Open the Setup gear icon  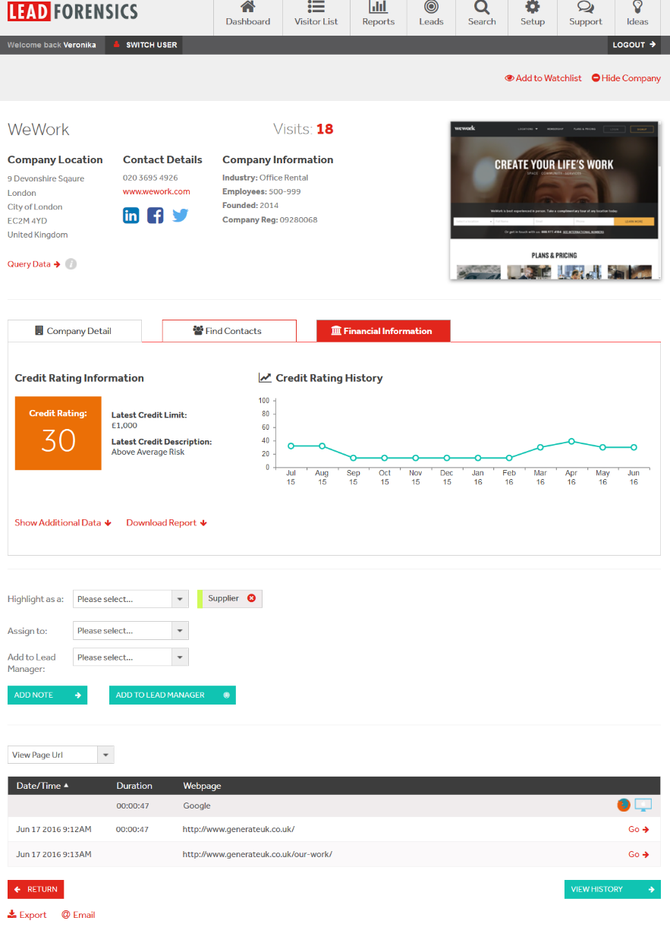click(533, 8)
